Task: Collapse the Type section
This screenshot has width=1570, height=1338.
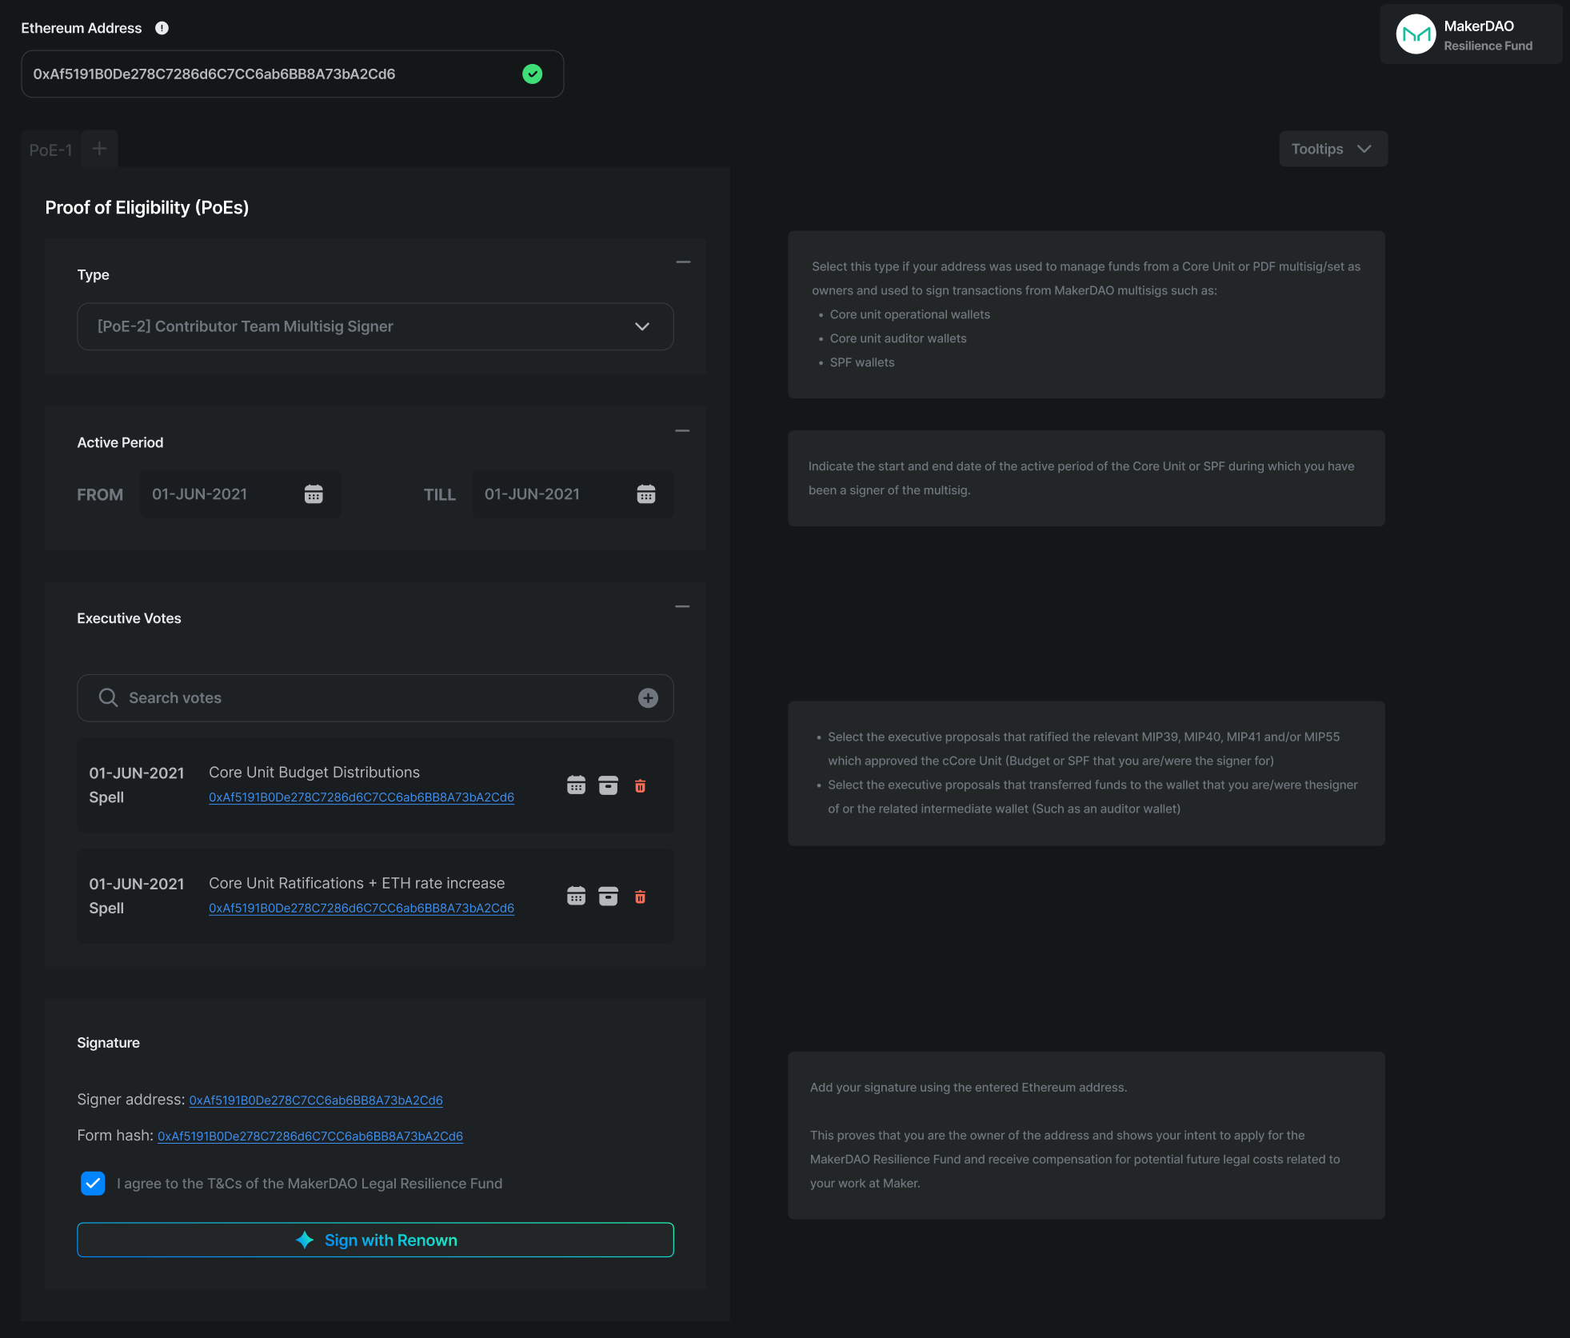Action: tap(683, 262)
